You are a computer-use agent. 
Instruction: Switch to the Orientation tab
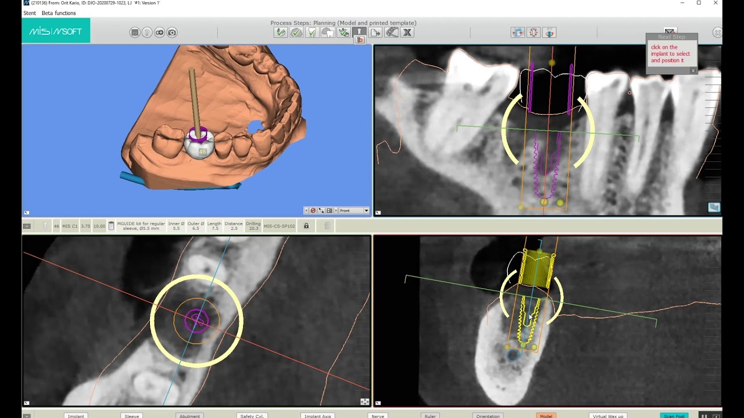coord(488,416)
